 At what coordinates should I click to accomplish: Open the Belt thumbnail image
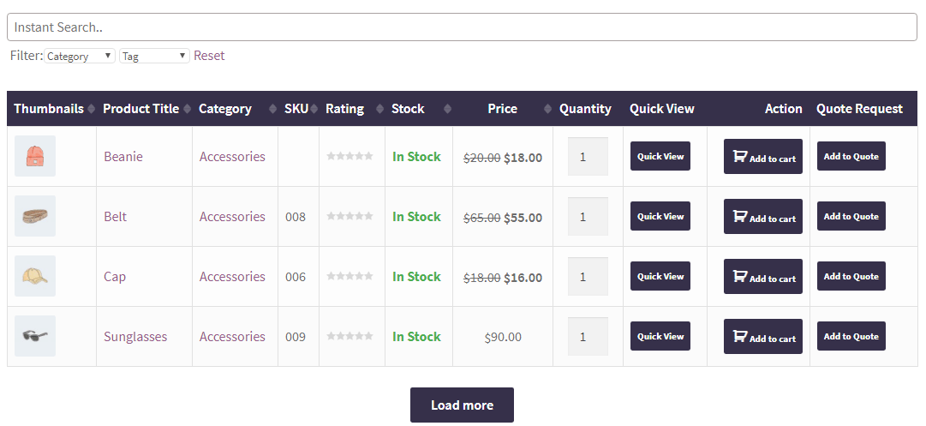click(x=35, y=216)
